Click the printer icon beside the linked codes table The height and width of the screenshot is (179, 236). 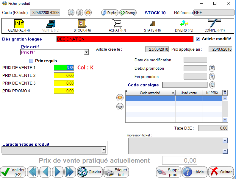[x=120, y=107]
